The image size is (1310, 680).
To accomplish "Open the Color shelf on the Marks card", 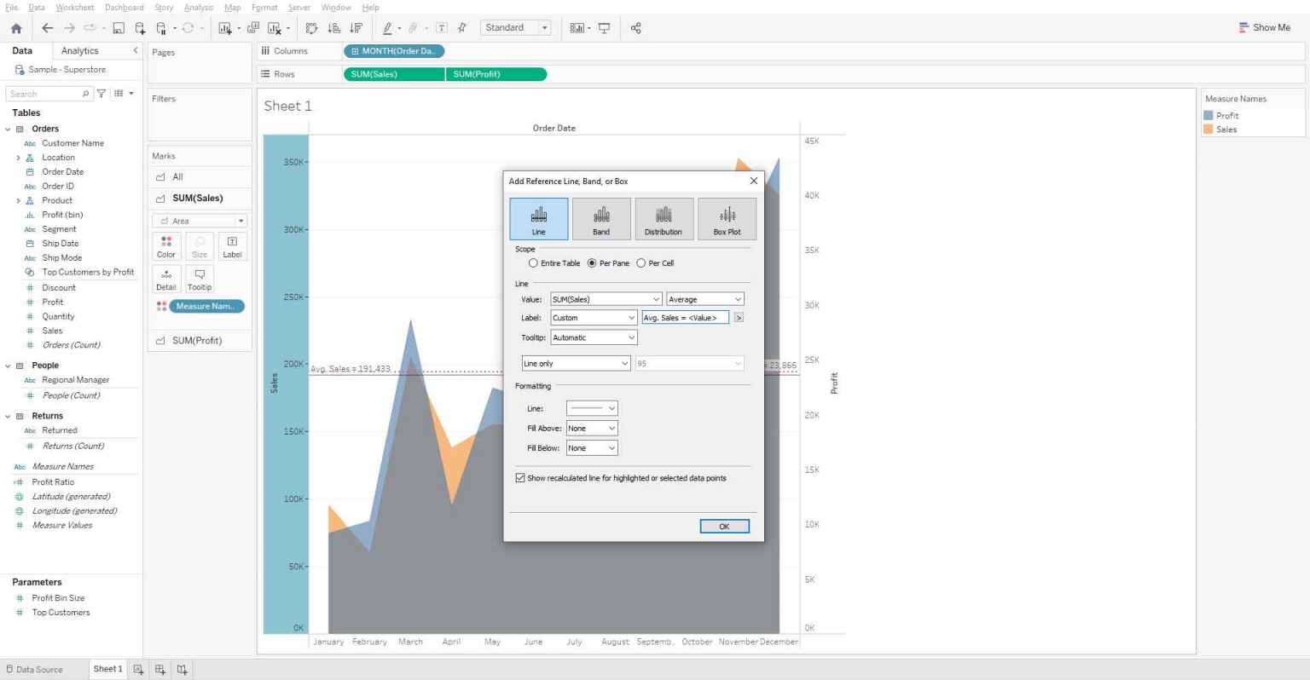I will point(165,246).
